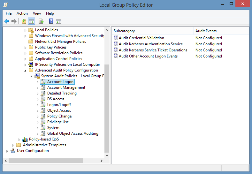Click Not Configured for Audit Other Account Logon Events

click(x=209, y=56)
